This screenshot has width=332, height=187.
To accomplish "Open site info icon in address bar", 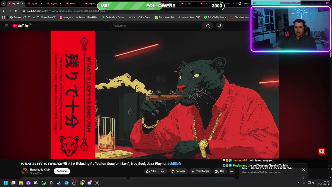I will [24, 11].
